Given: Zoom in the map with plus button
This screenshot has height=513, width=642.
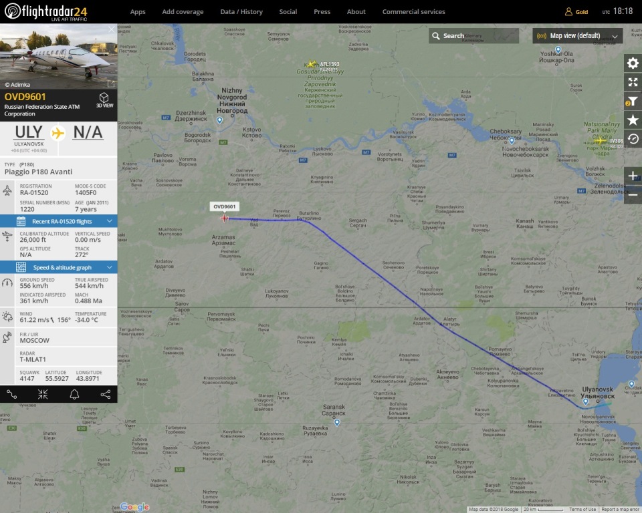Looking at the screenshot, I should click(633, 176).
